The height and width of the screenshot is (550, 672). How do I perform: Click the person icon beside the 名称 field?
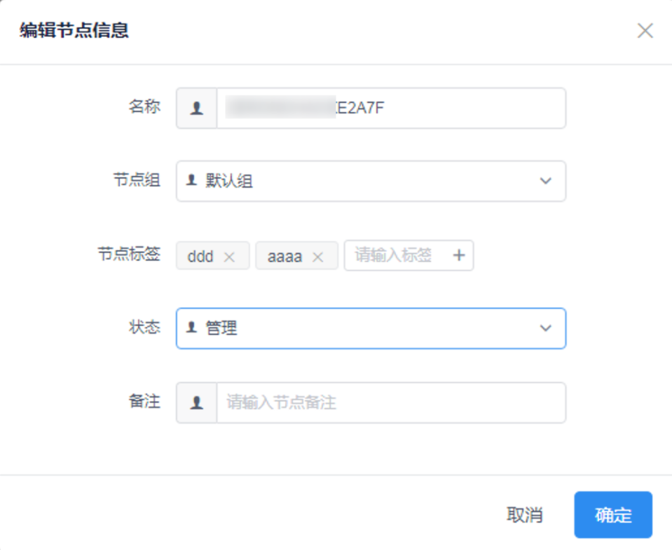pos(196,107)
